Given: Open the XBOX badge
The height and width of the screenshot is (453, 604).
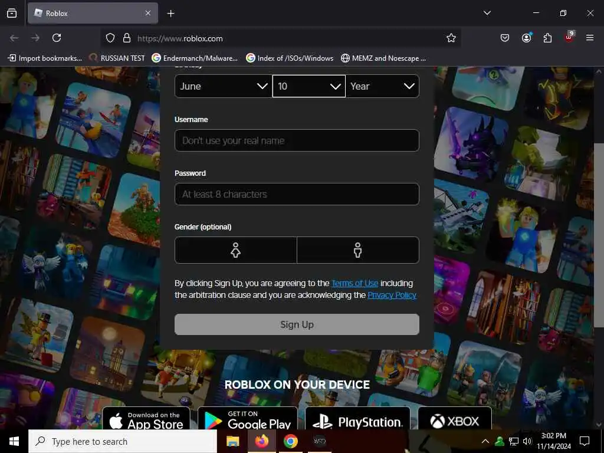Looking at the screenshot, I should coord(455,419).
